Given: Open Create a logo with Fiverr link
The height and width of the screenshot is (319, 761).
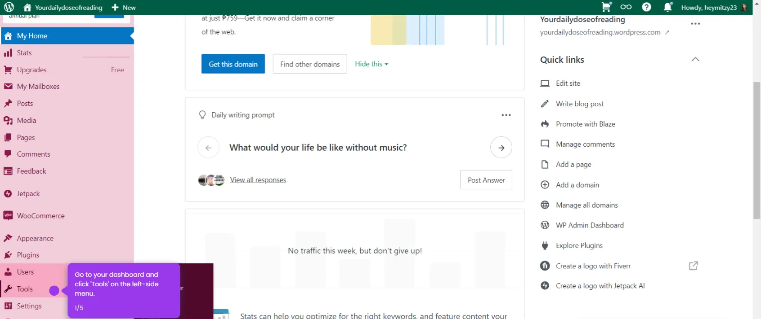Looking at the screenshot, I should 593,266.
